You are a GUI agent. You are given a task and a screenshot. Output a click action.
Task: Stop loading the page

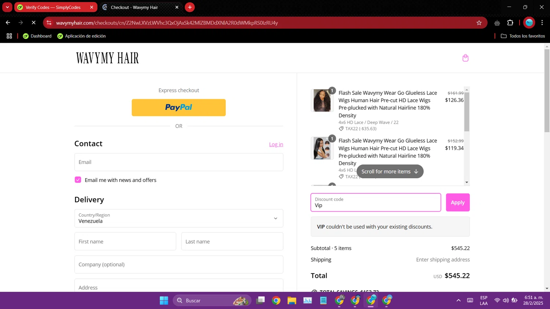pos(33,23)
